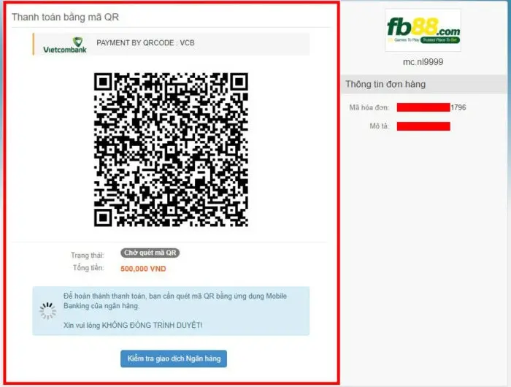Select the 500,000 VND amount text
Viewport: 511px width, 387px height.
143,269
